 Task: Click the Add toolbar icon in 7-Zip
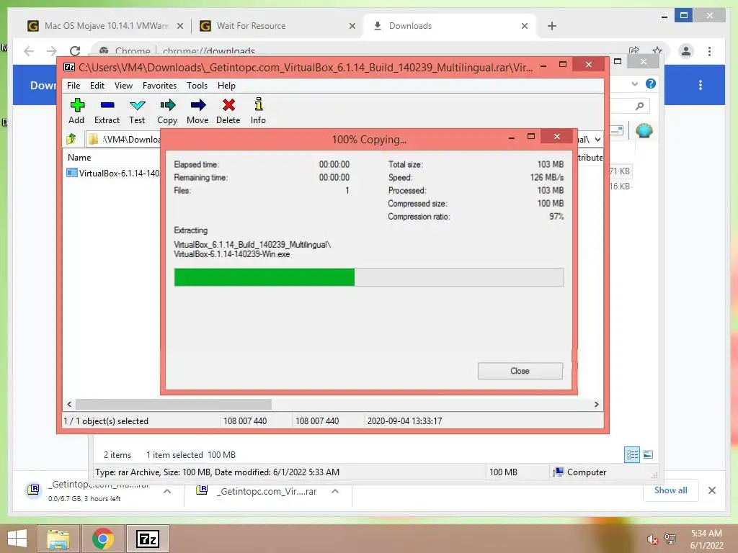(x=76, y=111)
